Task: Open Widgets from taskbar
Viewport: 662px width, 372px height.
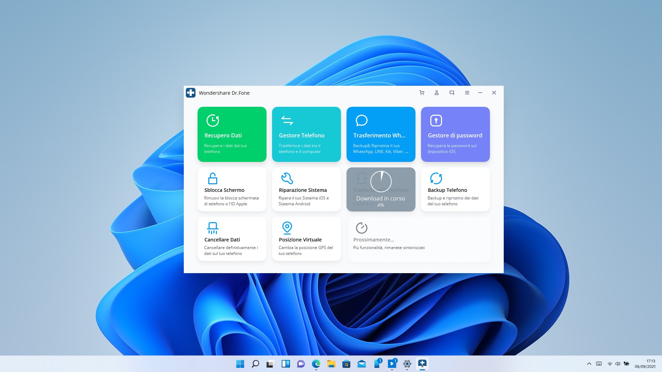Action: point(285,364)
